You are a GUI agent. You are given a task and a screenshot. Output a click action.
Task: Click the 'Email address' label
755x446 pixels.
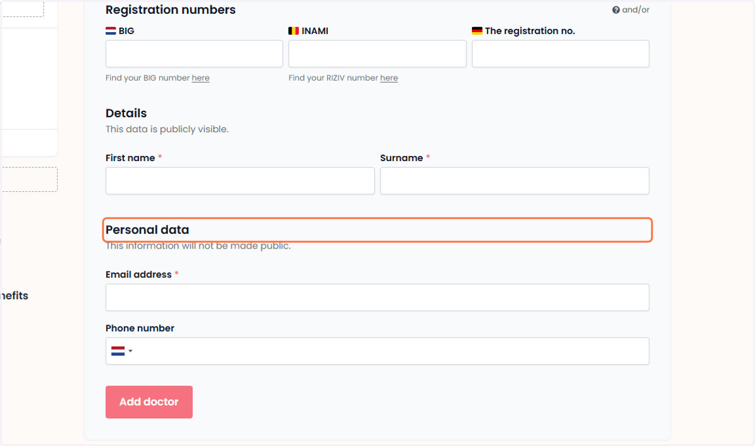click(x=138, y=275)
